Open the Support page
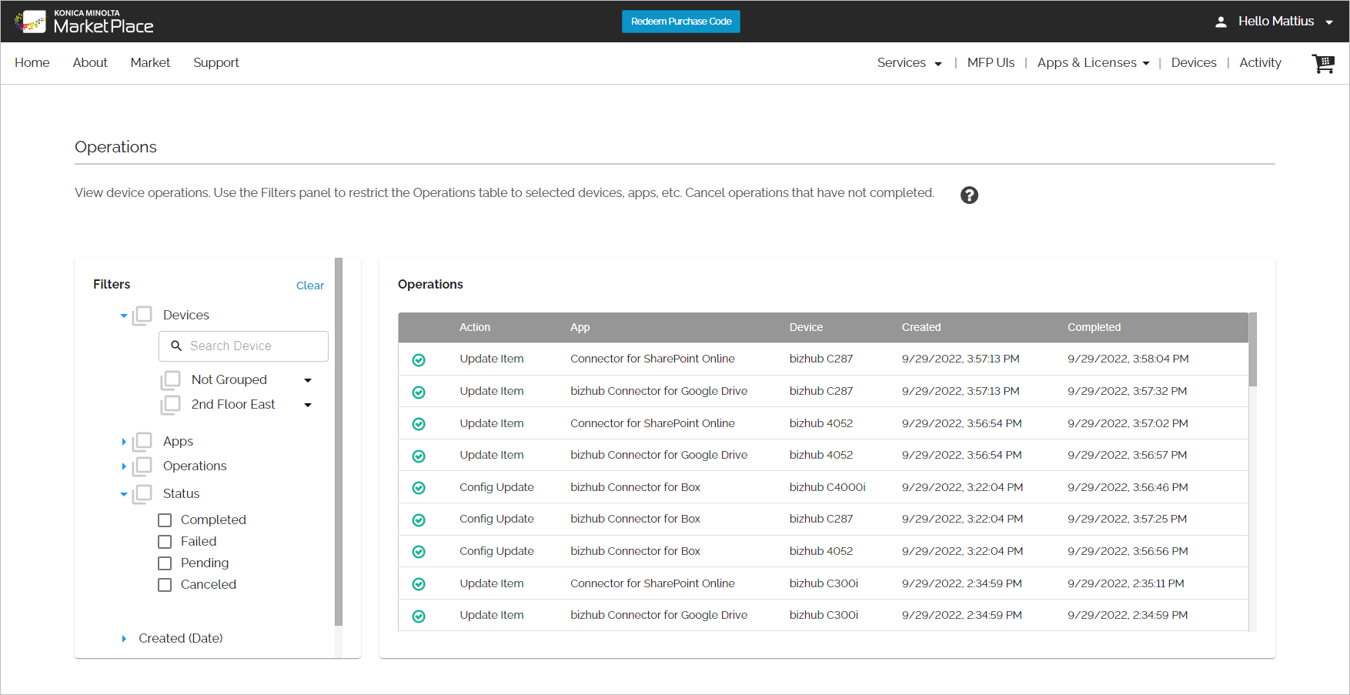This screenshot has width=1350, height=695. coord(216,63)
